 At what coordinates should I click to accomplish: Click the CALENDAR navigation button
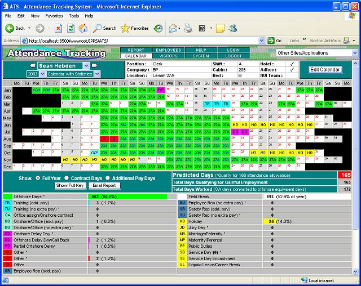(x=136, y=56)
